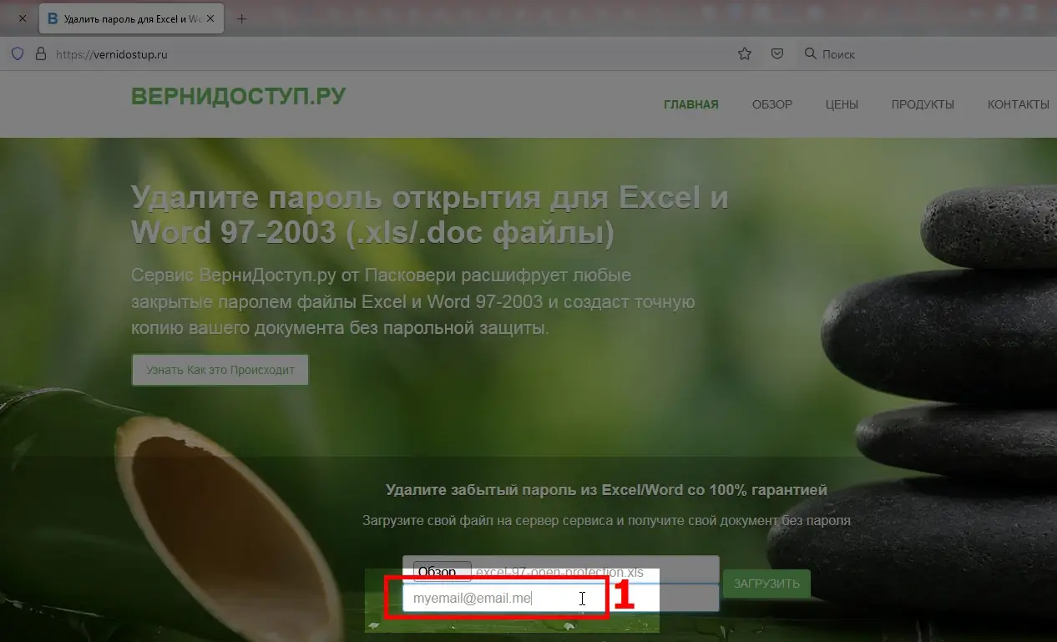Click the shield tracking protection icon
The image size is (1057, 642).
(17, 53)
